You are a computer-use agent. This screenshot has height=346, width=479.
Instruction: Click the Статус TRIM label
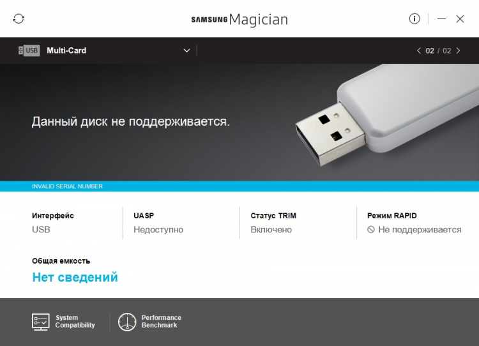pos(273,216)
